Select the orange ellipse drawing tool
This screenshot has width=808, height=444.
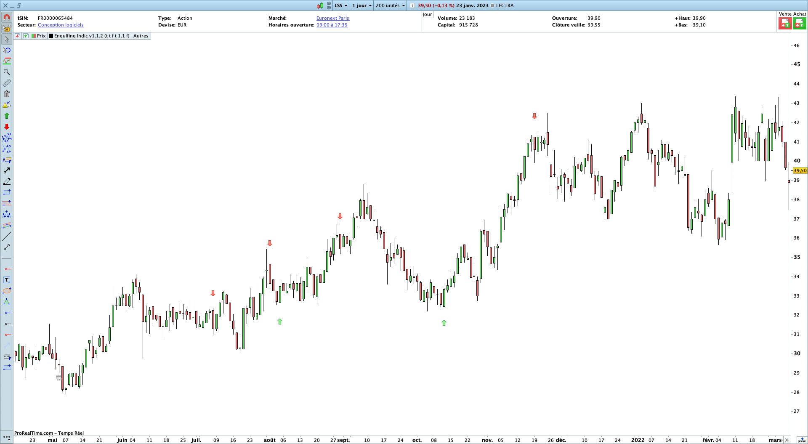(x=7, y=291)
